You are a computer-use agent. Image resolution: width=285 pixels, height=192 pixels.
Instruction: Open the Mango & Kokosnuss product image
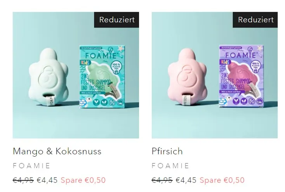pyautogui.click(x=76, y=75)
